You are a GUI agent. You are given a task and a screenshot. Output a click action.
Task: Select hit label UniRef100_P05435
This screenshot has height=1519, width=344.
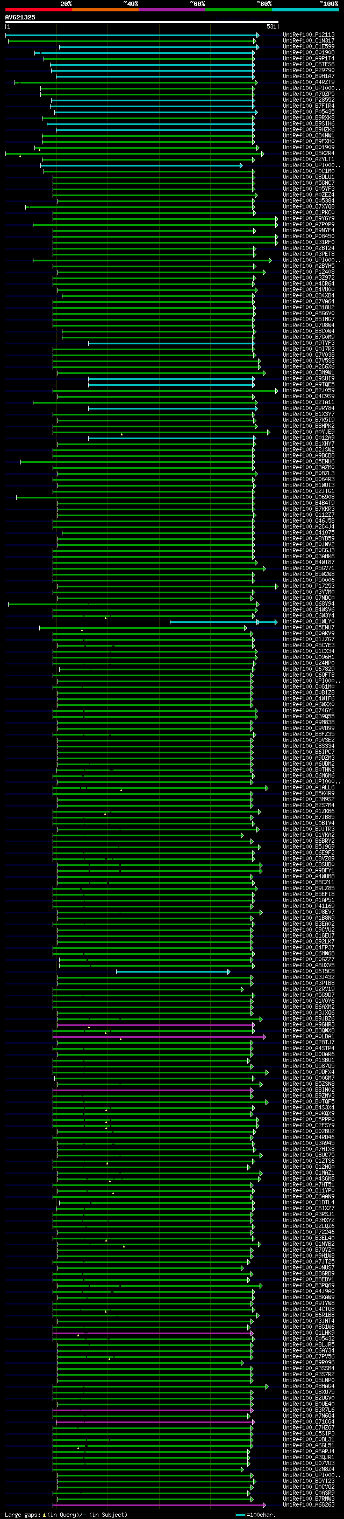point(309,112)
